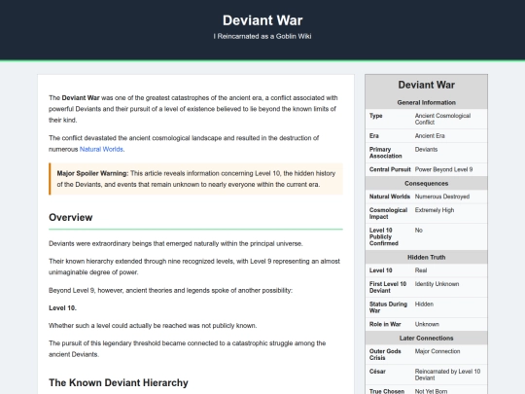
Task: Click the Cosmological Impact label
Action: [388, 213]
